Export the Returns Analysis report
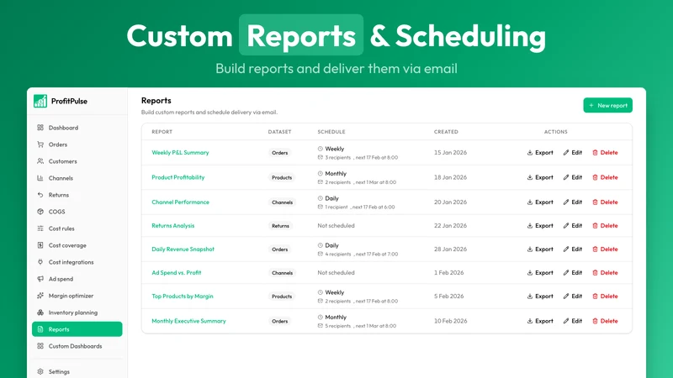The image size is (673, 378). click(x=540, y=225)
